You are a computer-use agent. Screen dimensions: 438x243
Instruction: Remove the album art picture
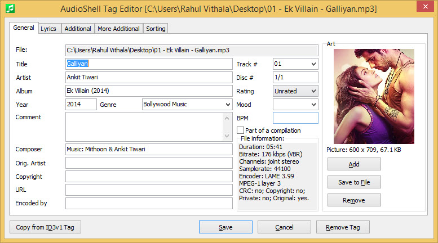tap(354, 200)
